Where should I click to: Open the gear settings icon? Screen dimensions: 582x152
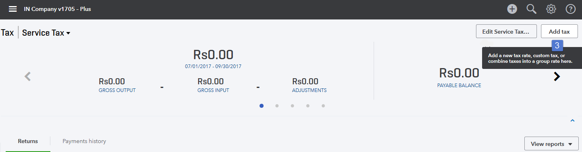[551, 9]
